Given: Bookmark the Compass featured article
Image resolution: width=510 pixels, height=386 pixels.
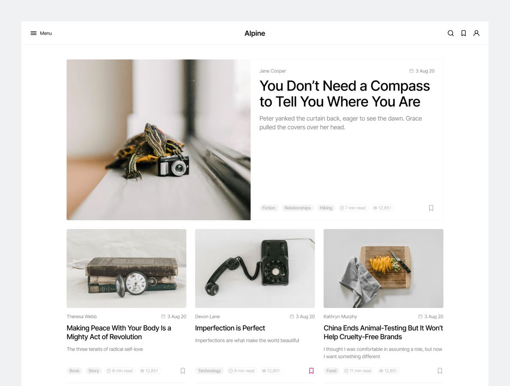Looking at the screenshot, I should (431, 208).
